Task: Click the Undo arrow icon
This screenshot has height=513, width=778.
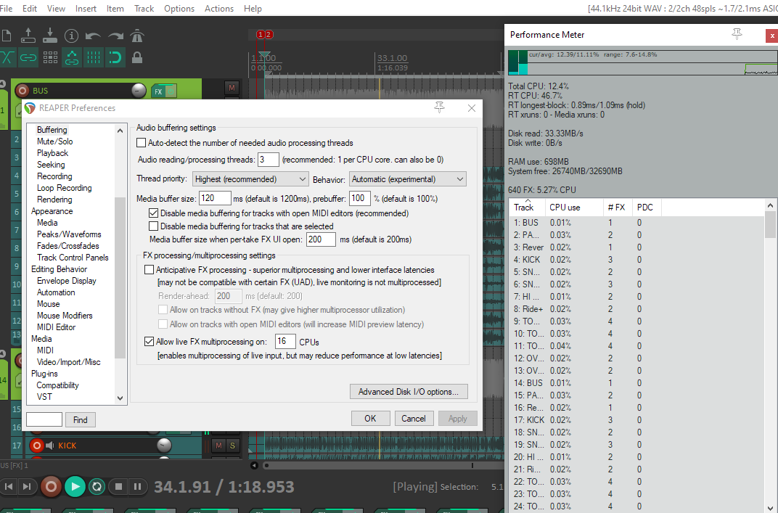Action: tap(93, 36)
